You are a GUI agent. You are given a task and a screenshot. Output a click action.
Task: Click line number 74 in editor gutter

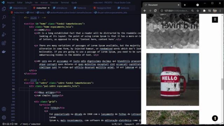tap(13, 24)
